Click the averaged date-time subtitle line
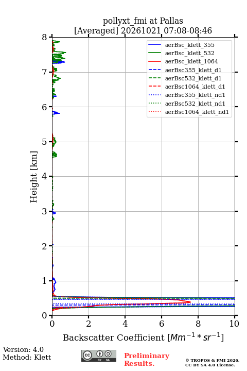This screenshot has width=247, height=371. tap(143, 30)
